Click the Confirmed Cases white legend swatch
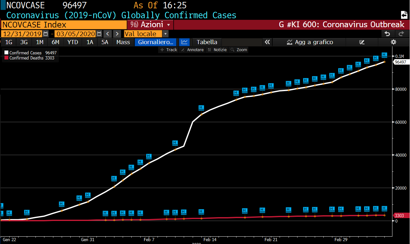Screen dimensions: 410x244 tap(6, 53)
